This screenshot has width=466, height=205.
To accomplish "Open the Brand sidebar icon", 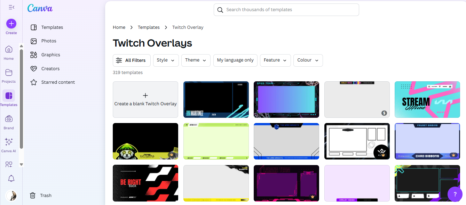I will coord(9,119).
